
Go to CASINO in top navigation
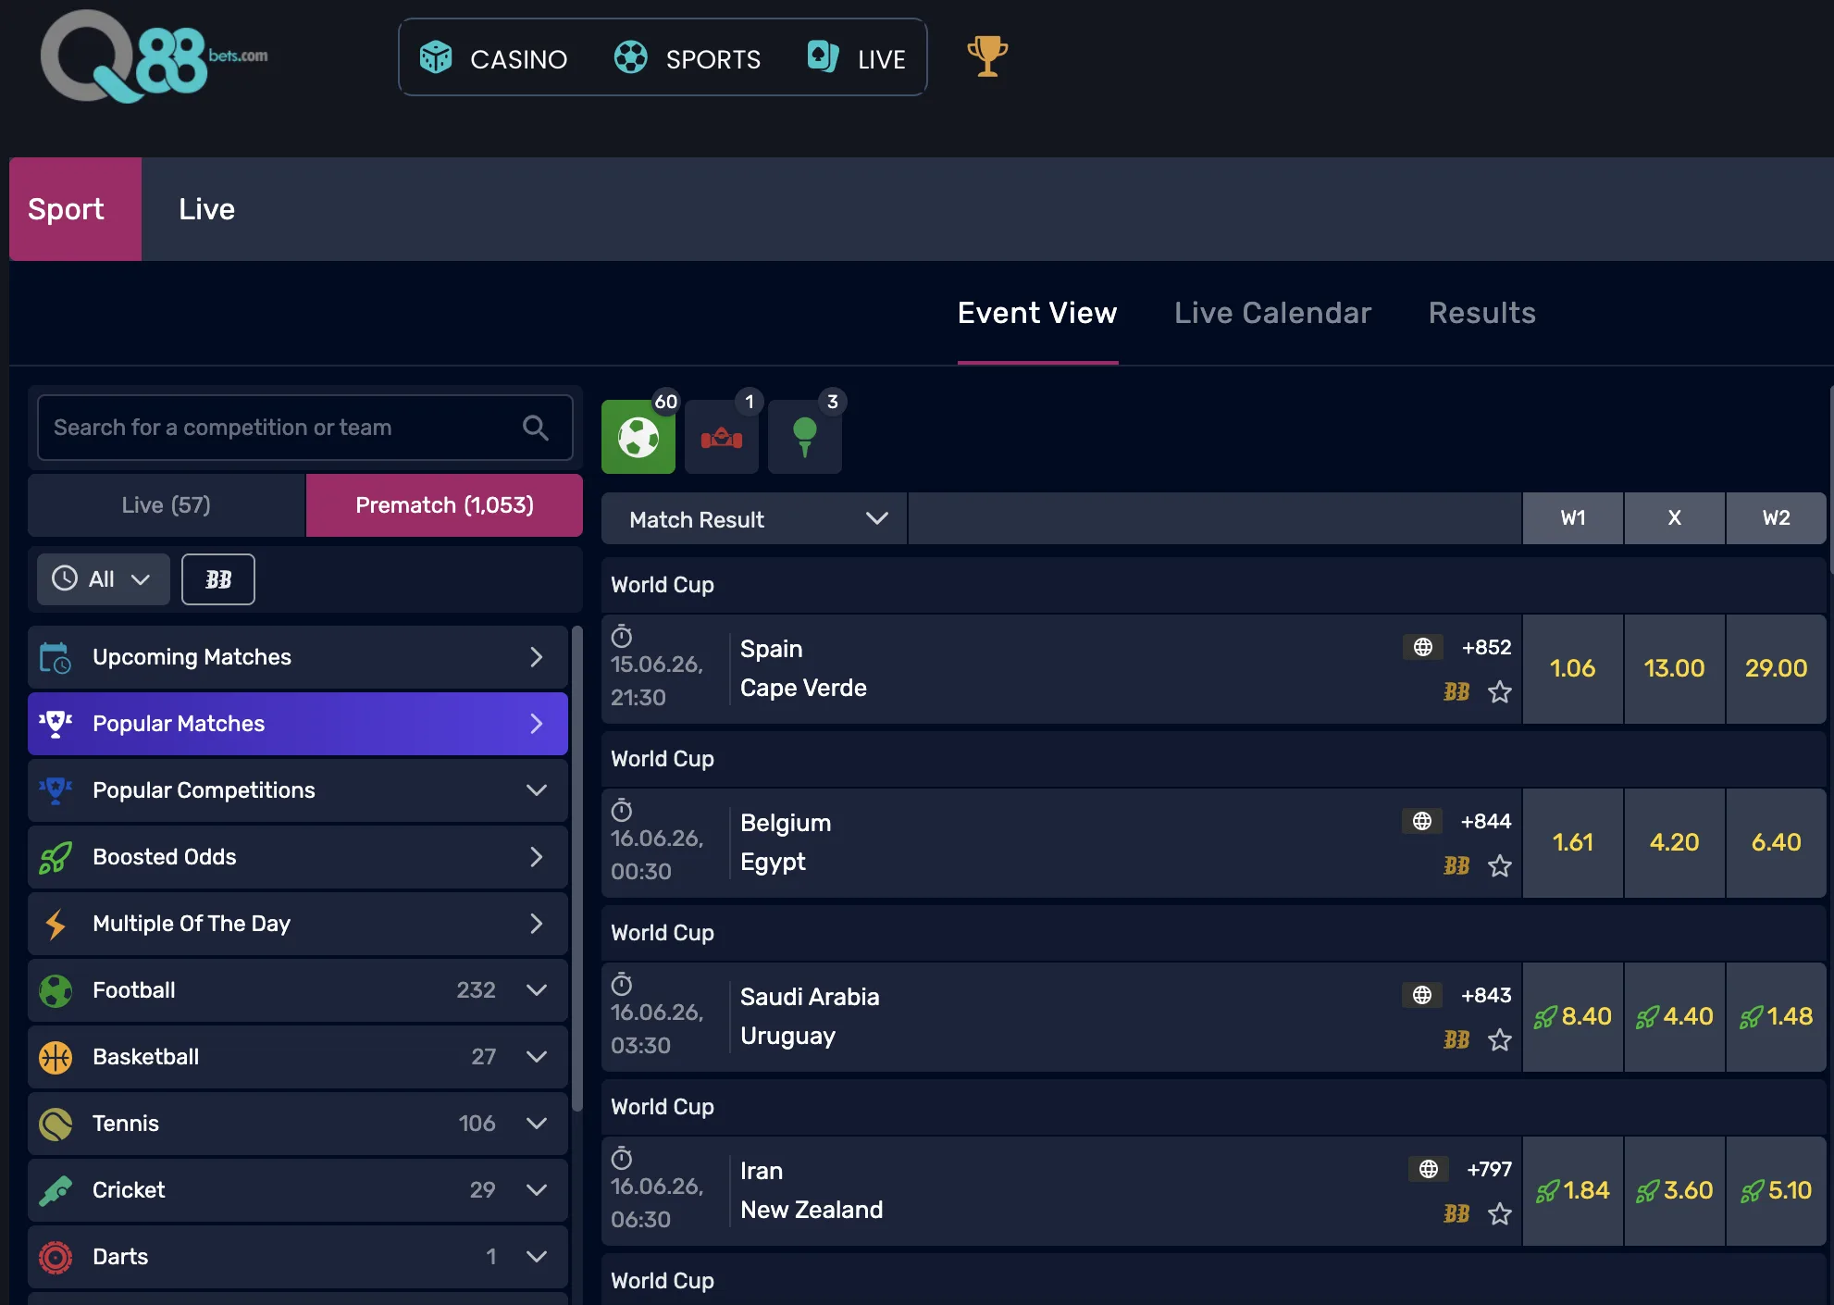tap(493, 58)
